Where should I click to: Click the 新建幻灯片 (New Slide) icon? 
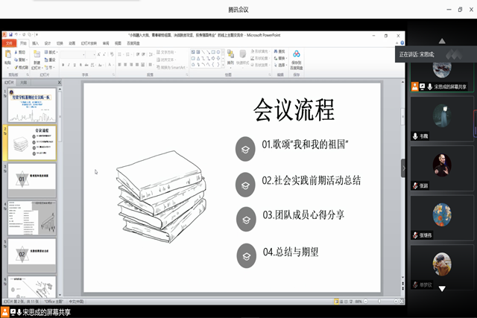pyautogui.click(x=37, y=58)
